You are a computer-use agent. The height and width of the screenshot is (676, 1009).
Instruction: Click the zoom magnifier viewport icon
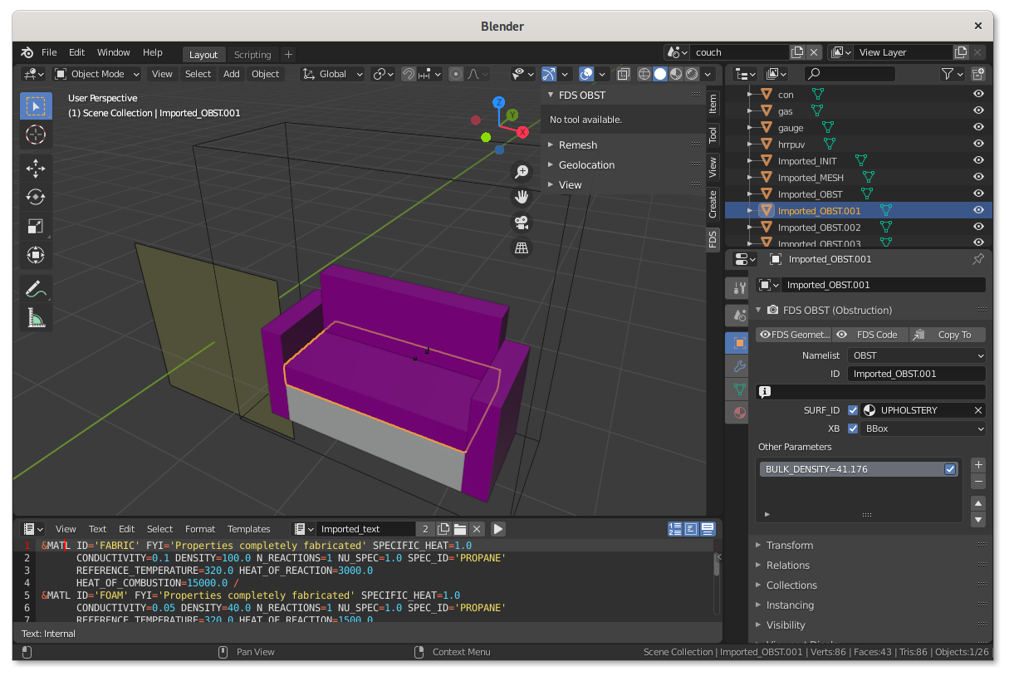tap(522, 172)
